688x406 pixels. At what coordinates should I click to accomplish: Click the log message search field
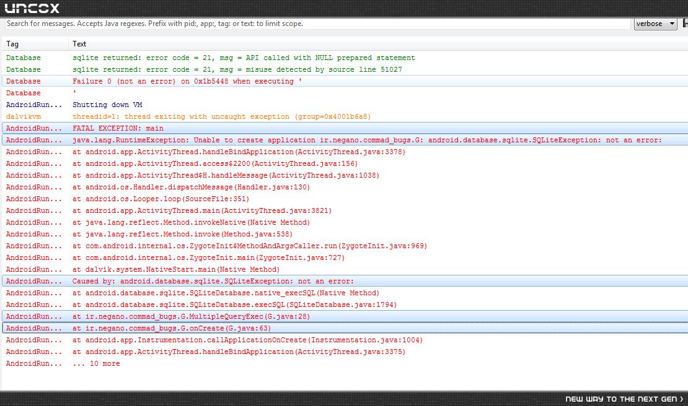pos(318,24)
